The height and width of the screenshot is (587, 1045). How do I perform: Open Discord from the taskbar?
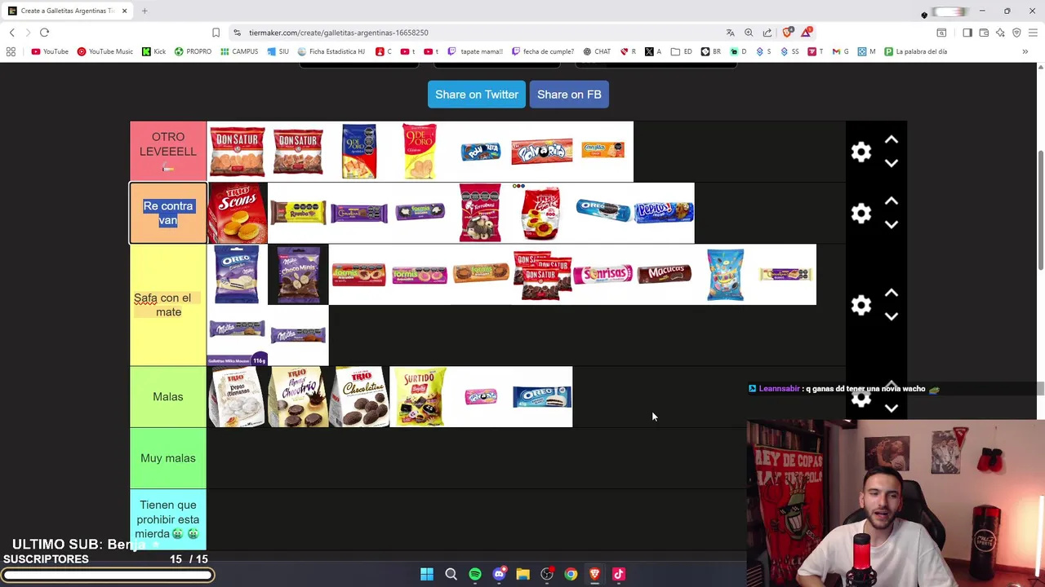(499, 574)
